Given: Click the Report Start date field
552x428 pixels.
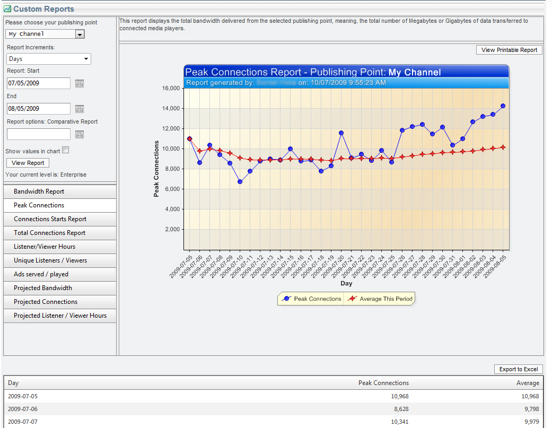Looking at the screenshot, I should click(38, 83).
